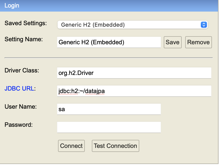
Task: Click the "Login" title text
Action: 12,6
